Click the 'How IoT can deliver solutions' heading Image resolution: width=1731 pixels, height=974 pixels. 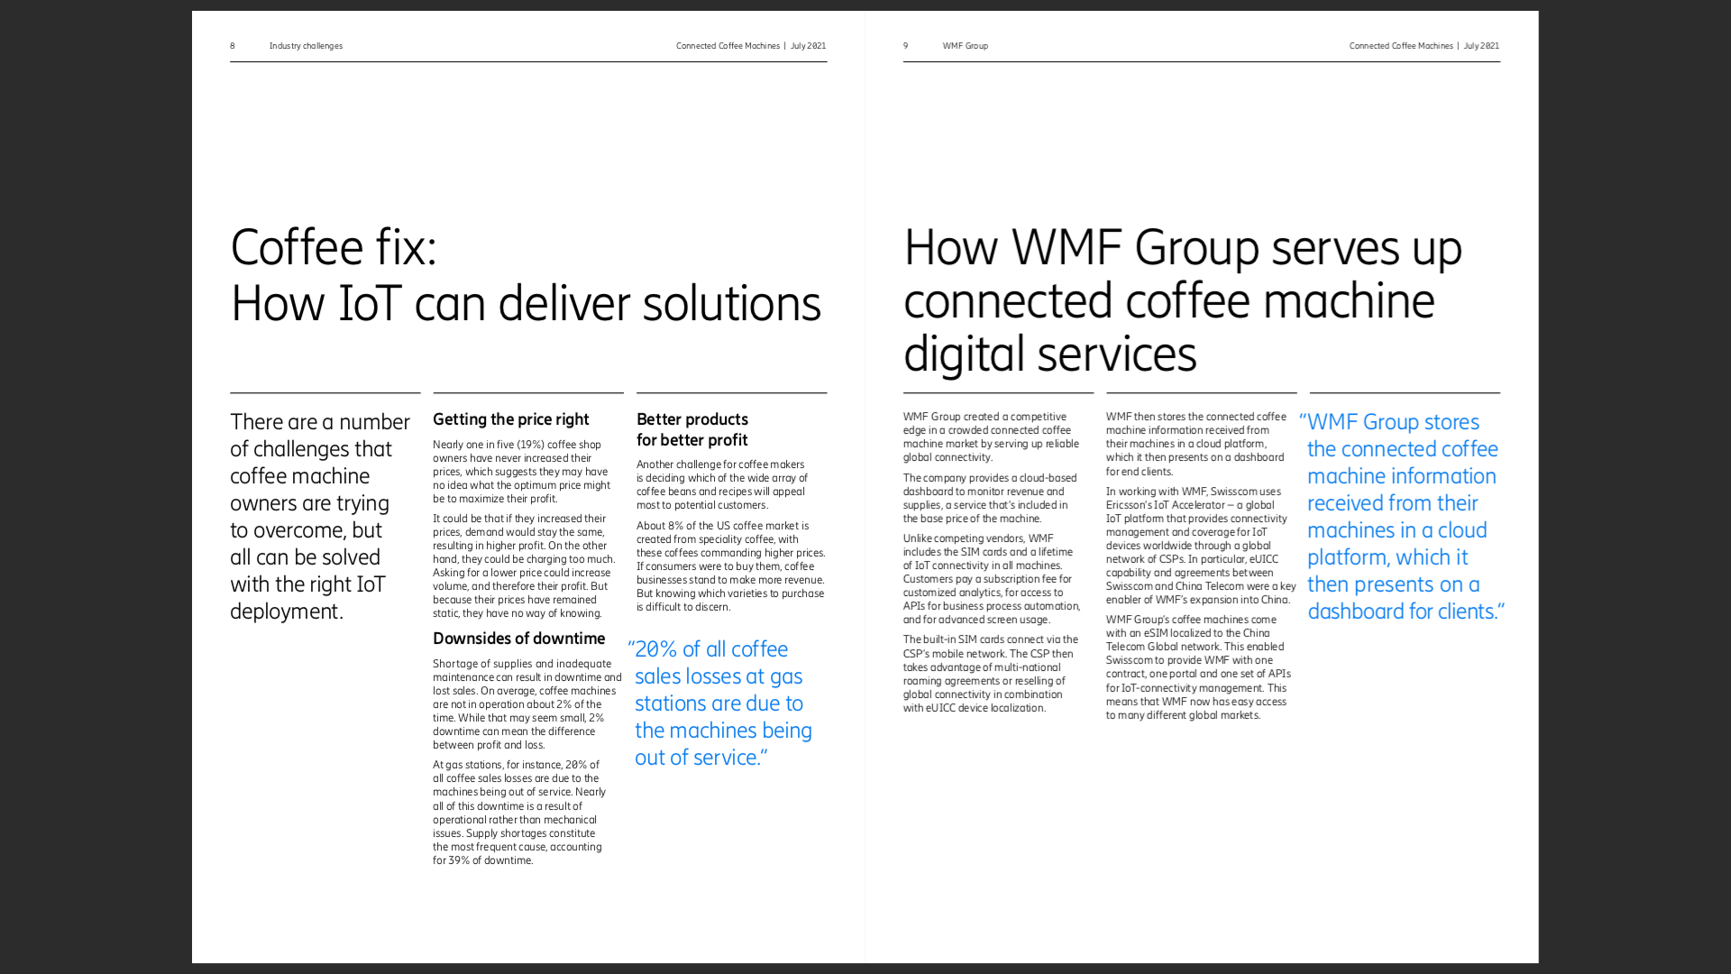(x=526, y=303)
